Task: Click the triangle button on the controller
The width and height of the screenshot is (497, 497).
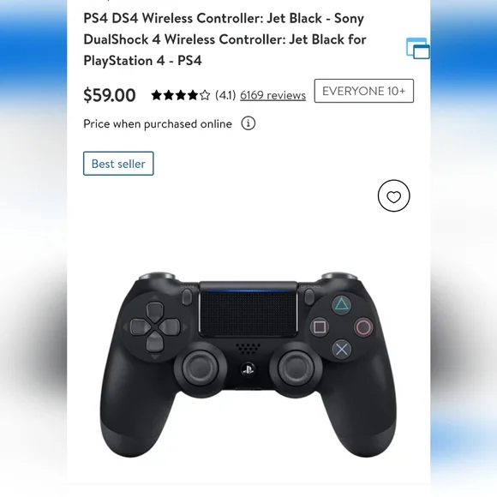Action: click(x=341, y=304)
